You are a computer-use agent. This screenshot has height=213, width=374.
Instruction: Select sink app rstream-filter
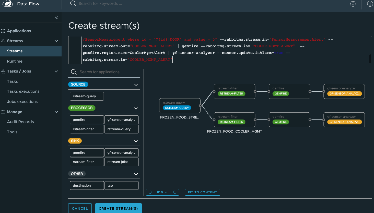[87, 162]
